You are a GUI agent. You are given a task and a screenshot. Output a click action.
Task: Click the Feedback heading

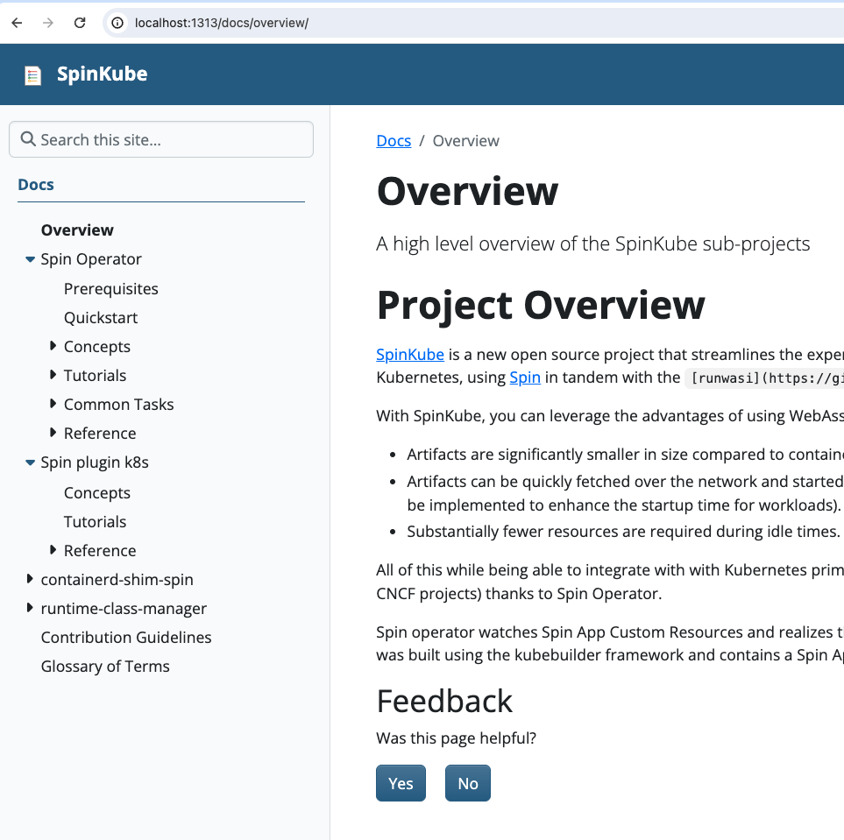tap(444, 702)
